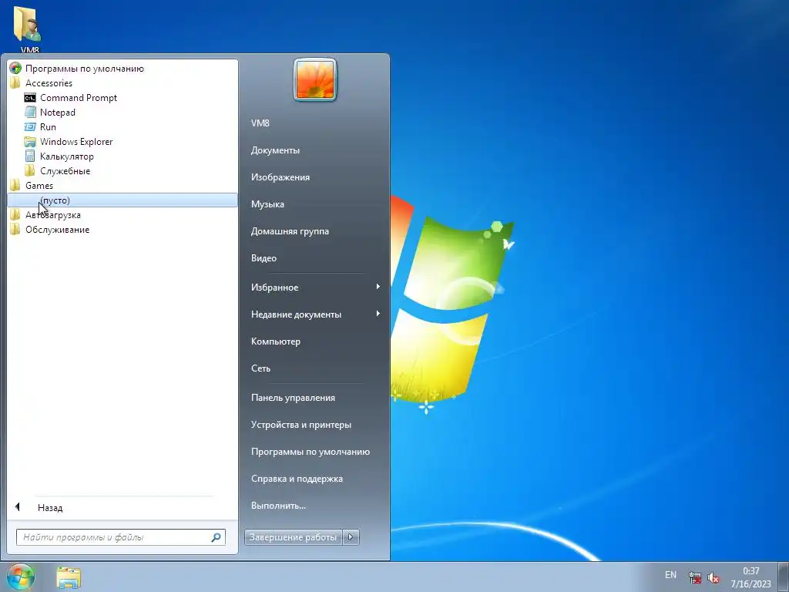Open the shutdown options arrow
Screen dimensions: 789x592
pos(351,537)
